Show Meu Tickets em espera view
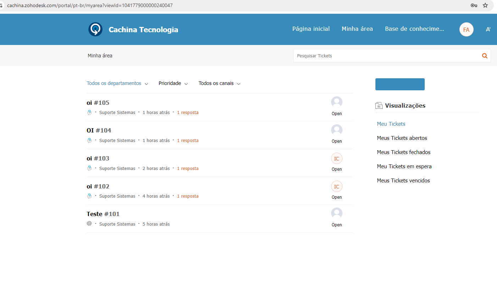Screen dimensions: 497x283 (x=404, y=166)
